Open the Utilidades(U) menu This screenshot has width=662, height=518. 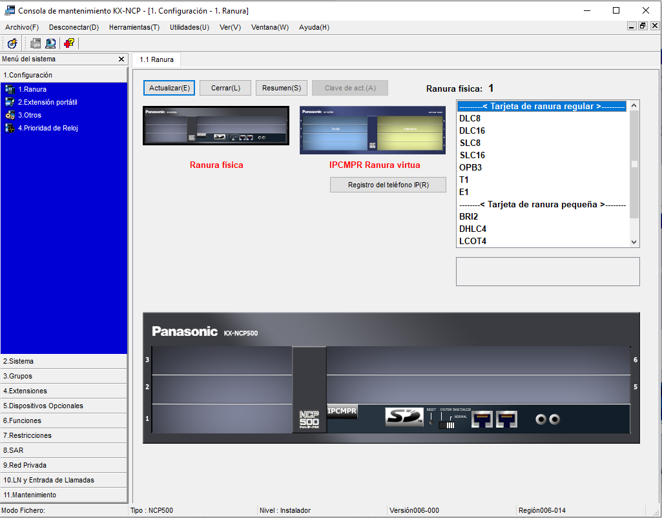pyautogui.click(x=190, y=27)
